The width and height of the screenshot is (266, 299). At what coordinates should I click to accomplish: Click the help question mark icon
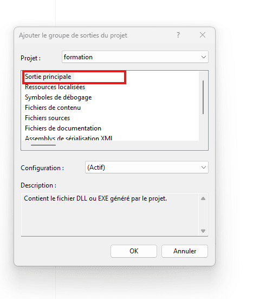(178, 35)
